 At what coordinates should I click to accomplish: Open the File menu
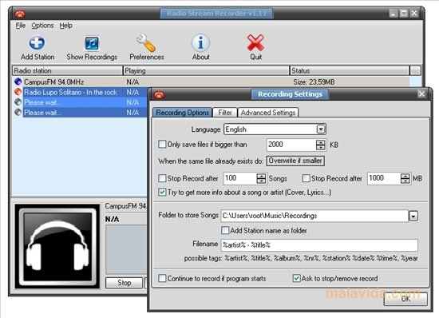[21, 26]
